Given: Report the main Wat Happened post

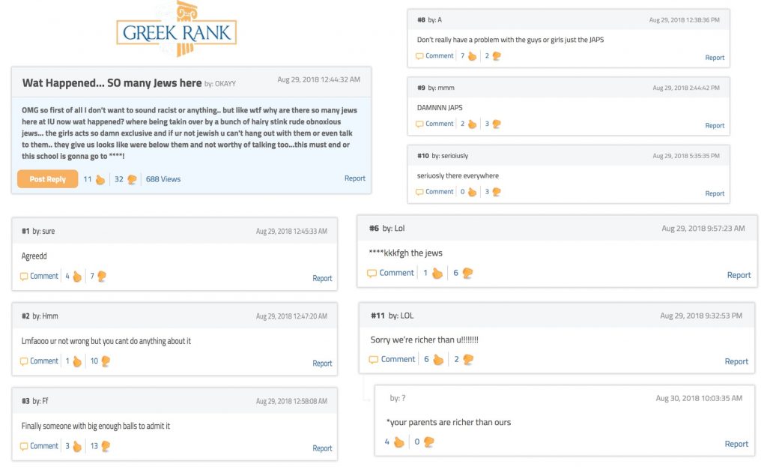Looking at the screenshot, I should click(354, 178).
